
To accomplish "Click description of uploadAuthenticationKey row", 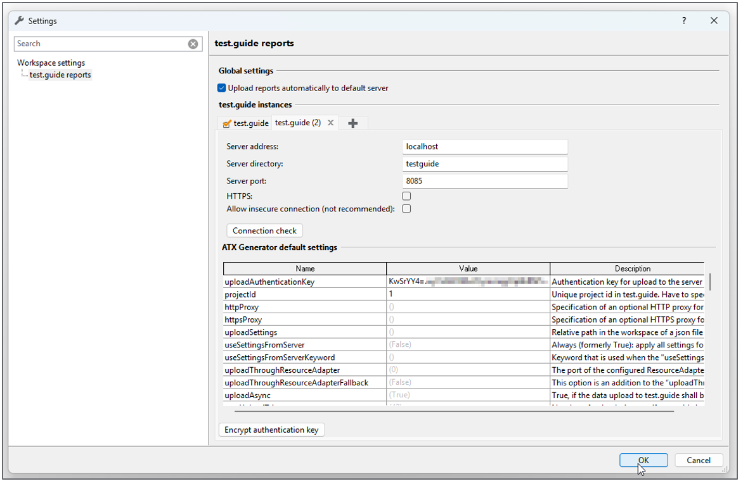I will (628, 282).
